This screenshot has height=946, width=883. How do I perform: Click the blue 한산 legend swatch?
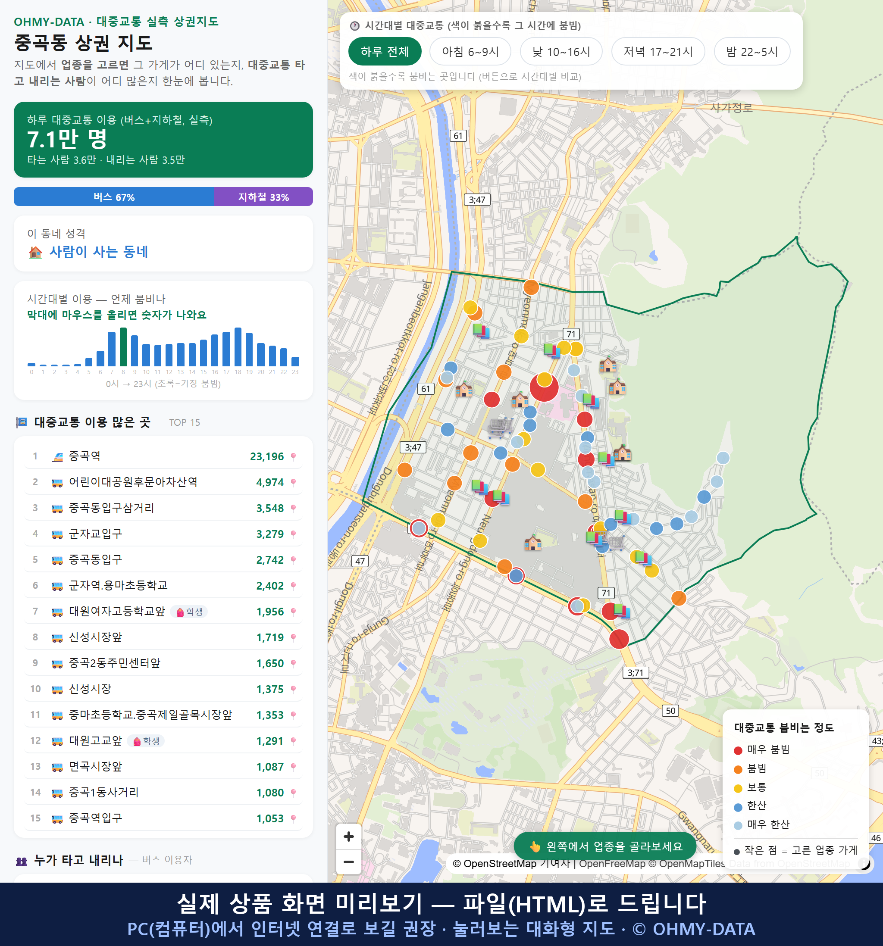(738, 807)
